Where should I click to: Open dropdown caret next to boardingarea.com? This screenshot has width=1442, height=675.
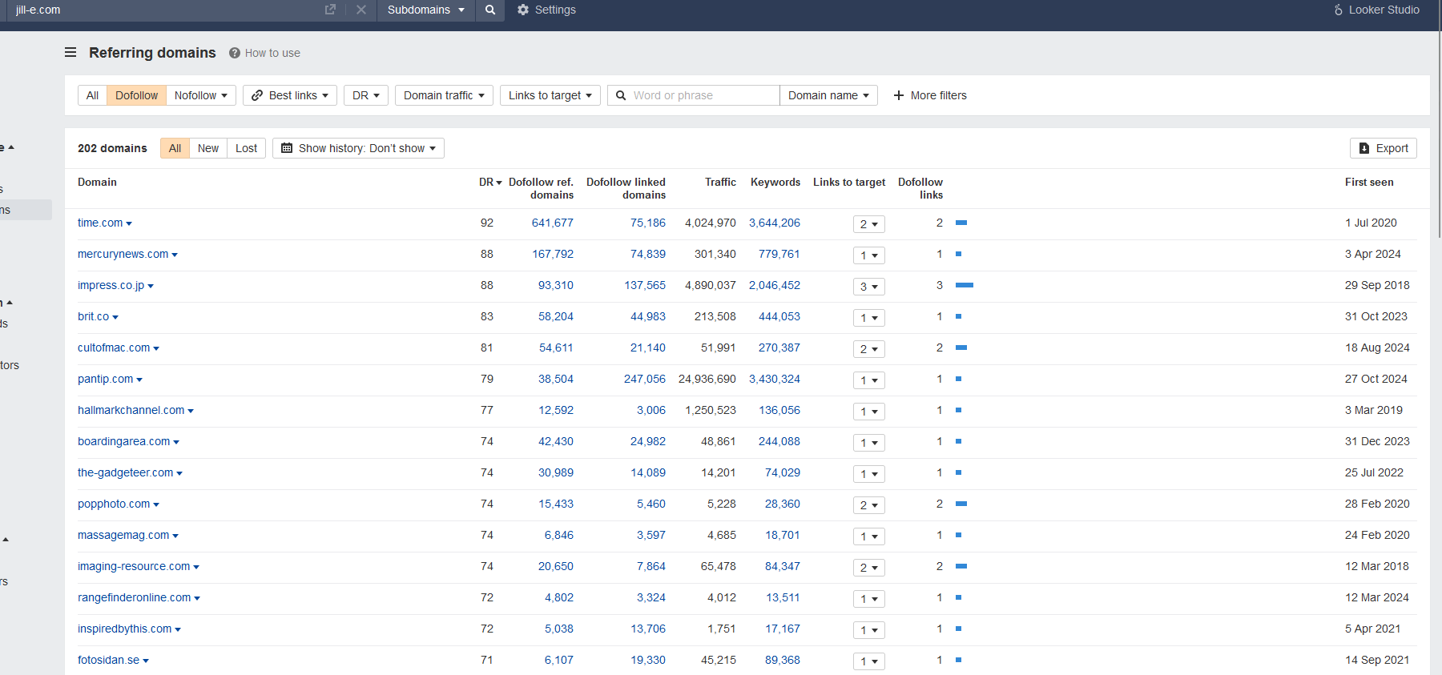coord(176,442)
